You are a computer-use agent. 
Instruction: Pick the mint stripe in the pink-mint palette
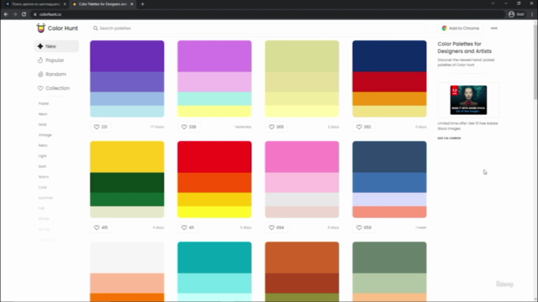[214, 99]
